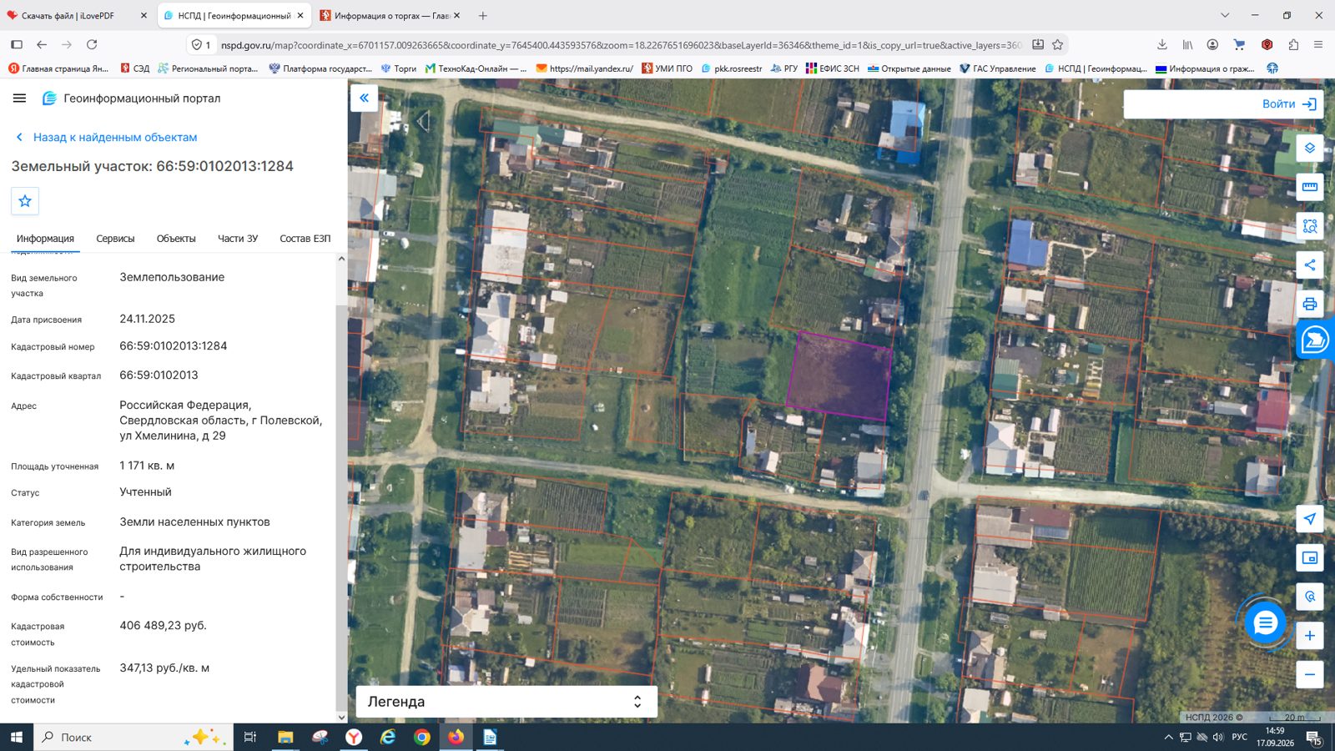Collapse the side panel with double chevron
1335x751 pixels.
pos(364,98)
